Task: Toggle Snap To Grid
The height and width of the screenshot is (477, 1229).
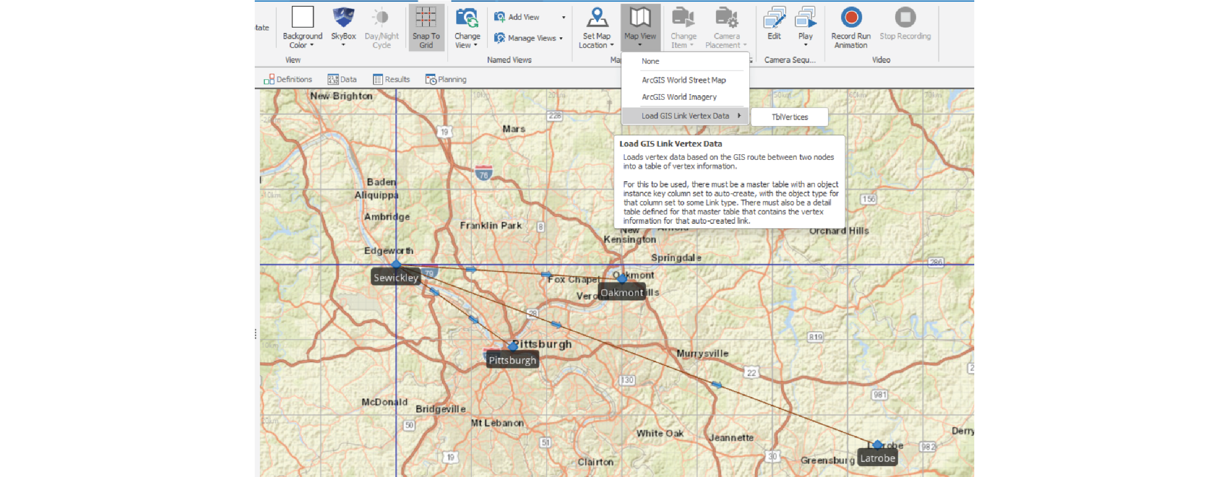Action: click(x=426, y=27)
